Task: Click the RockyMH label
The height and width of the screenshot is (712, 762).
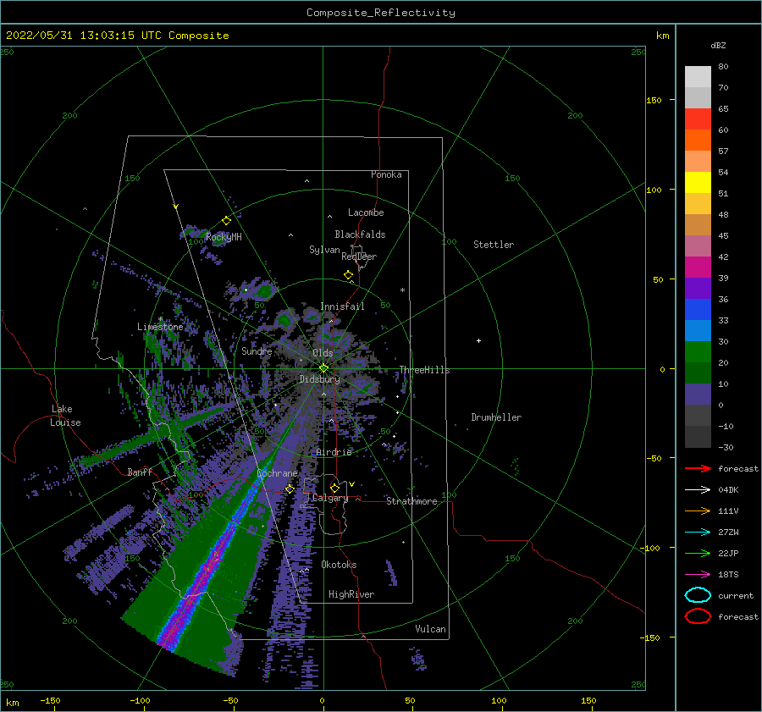Action: [224, 237]
